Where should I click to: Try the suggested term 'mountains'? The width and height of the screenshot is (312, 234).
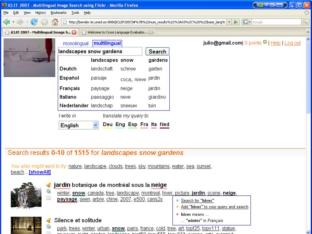(159, 166)
